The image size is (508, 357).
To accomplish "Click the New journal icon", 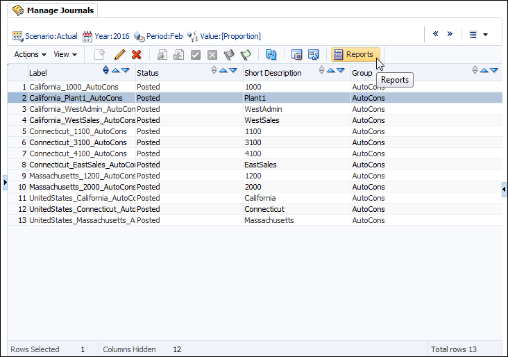I will tap(99, 54).
